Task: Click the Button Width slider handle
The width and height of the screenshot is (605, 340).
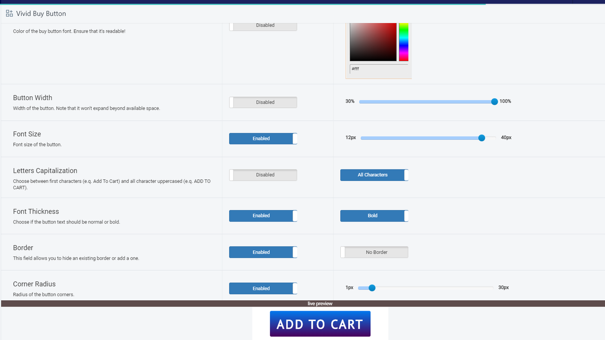Action: pos(494,101)
